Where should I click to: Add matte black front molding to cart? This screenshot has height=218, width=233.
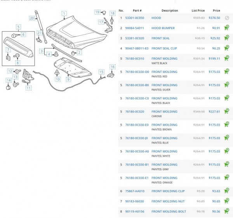226,58
